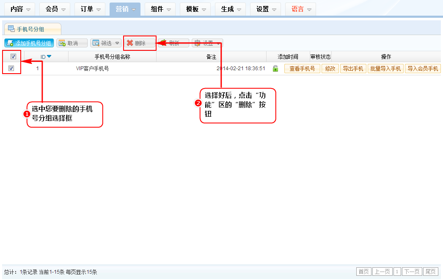Click the 筛选 filter magnifier icon
Viewport: 443px width, 280px height.
coord(96,43)
